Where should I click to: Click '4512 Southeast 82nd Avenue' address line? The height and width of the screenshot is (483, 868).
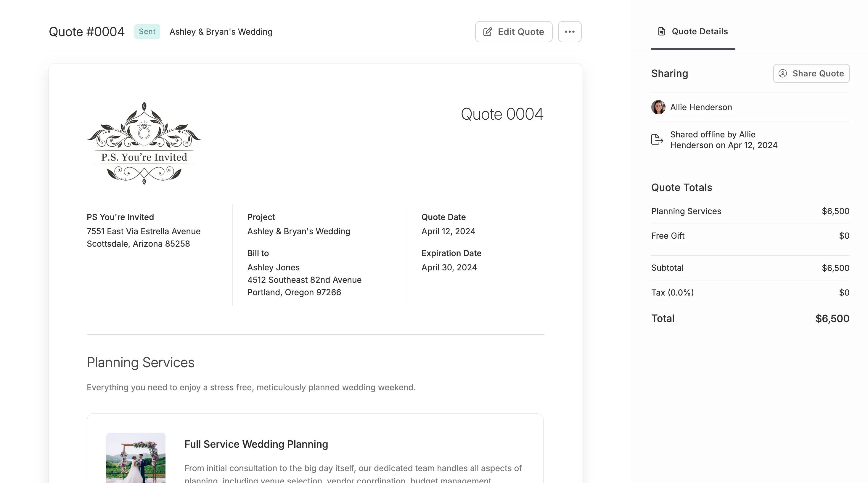tap(304, 280)
